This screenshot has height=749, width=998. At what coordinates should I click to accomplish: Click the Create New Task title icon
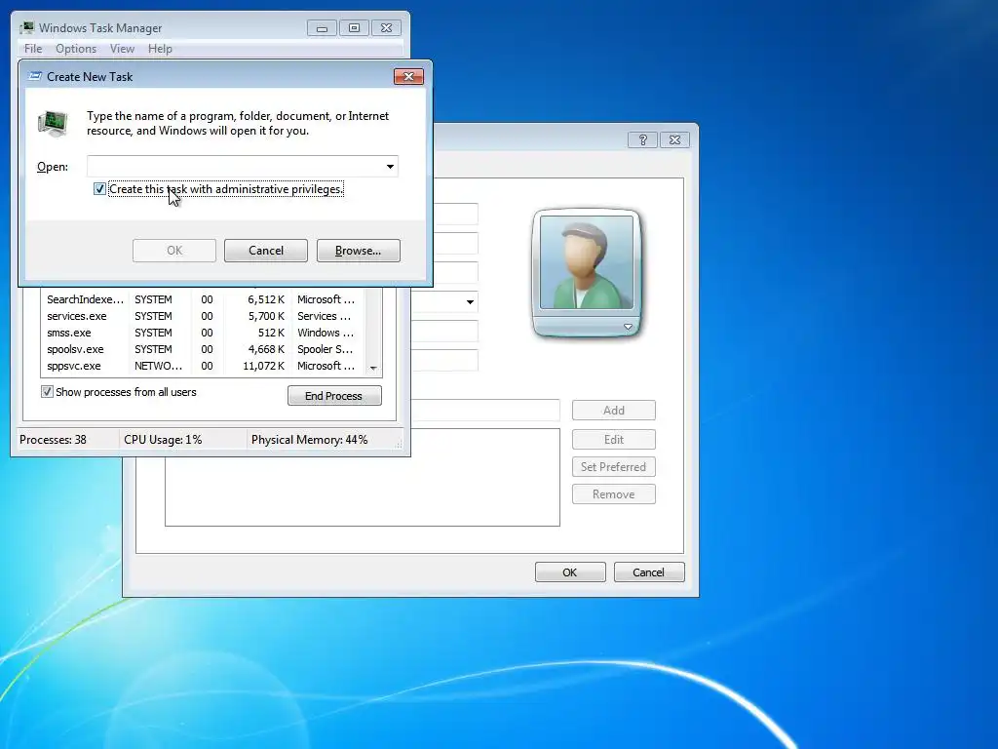coord(35,76)
